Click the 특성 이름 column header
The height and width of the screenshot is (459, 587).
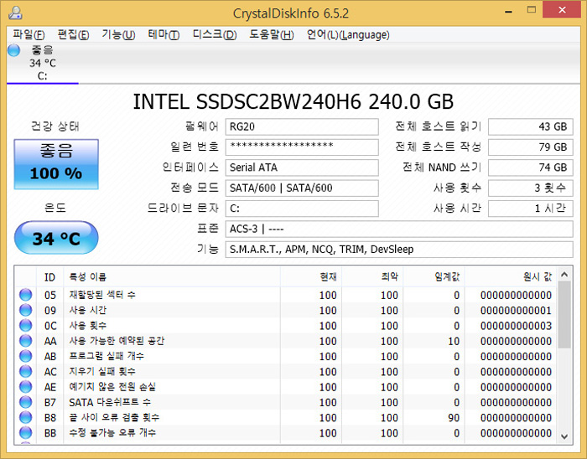click(x=172, y=277)
